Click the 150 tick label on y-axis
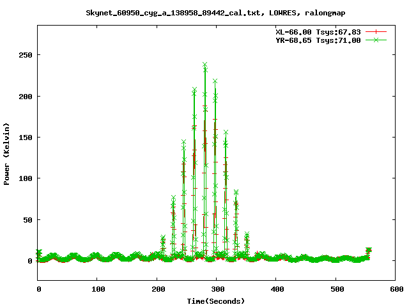The width and height of the screenshot is (409, 307). [26, 137]
